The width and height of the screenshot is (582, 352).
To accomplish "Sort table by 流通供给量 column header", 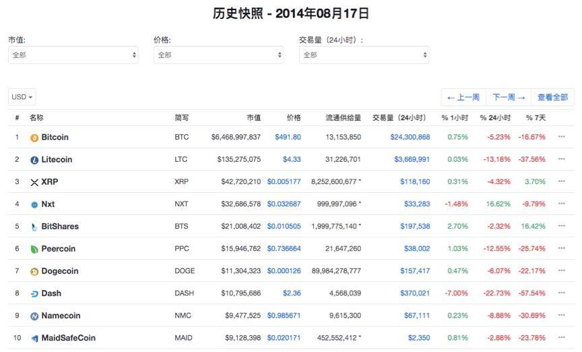I will click(344, 118).
